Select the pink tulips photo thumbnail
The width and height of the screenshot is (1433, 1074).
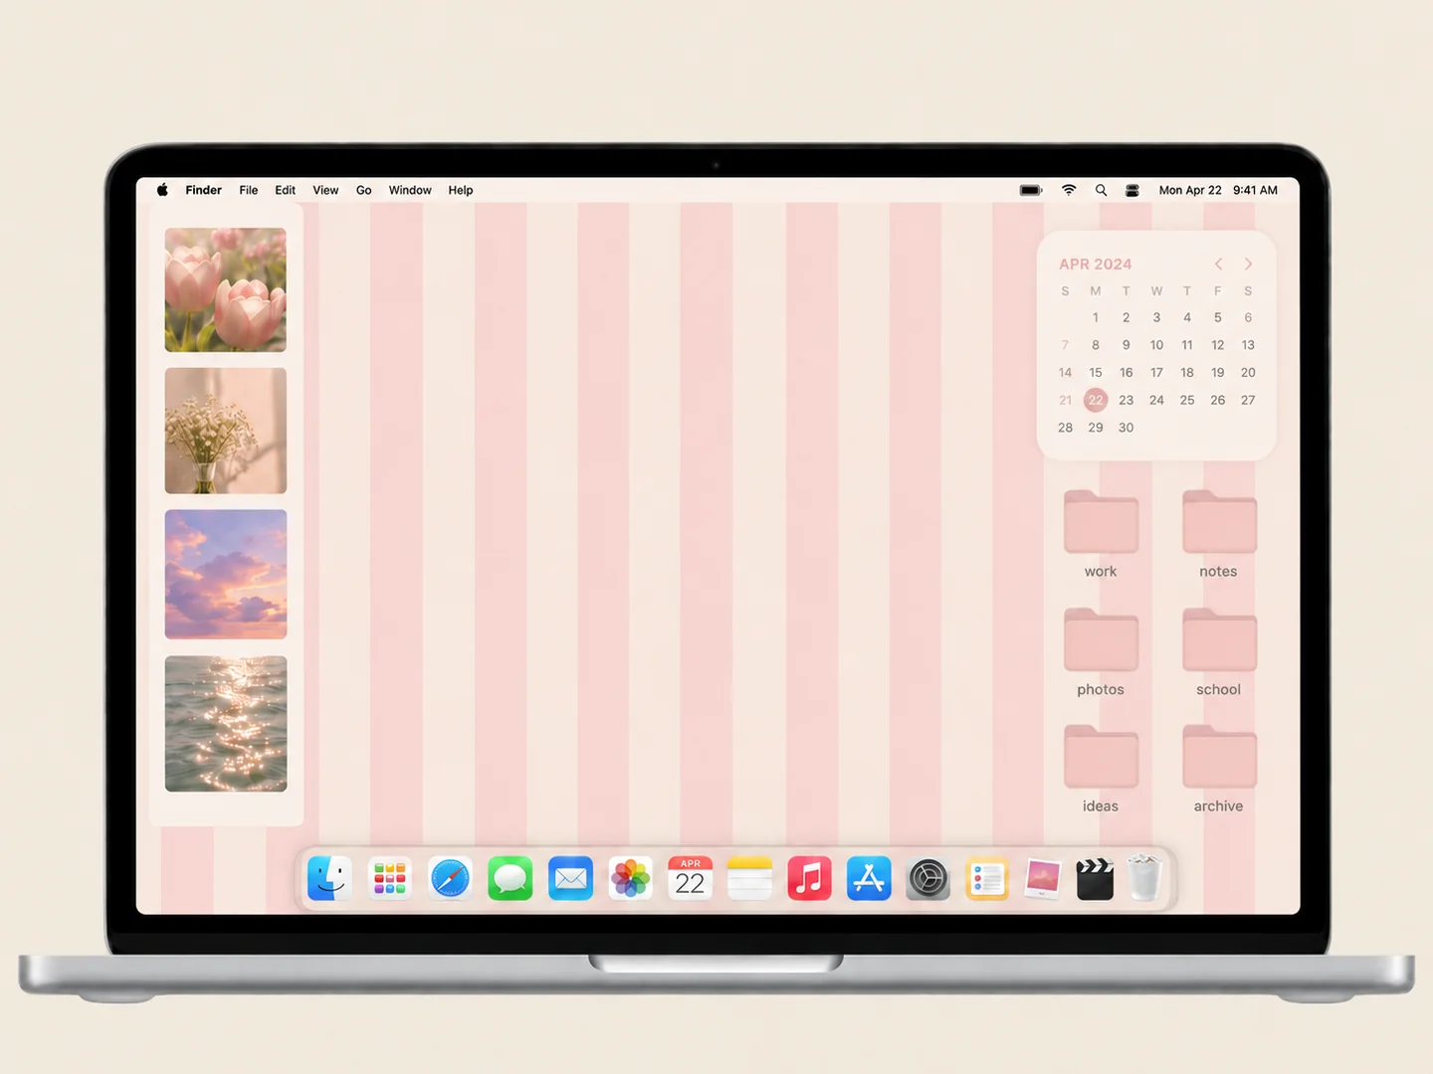[226, 289]
